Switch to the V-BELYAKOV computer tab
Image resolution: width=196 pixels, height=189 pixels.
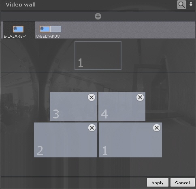pyautogui.click(x=115, y=30)
